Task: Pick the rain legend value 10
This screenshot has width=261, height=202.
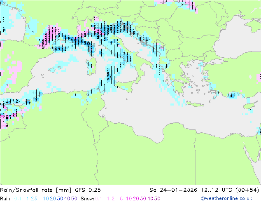Action: click(x=46, y=199)
